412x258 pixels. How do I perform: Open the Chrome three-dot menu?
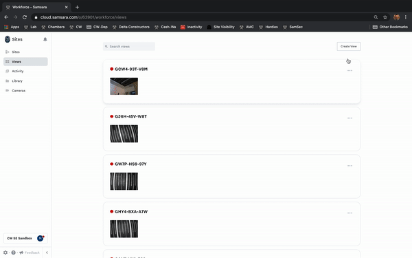406,17
